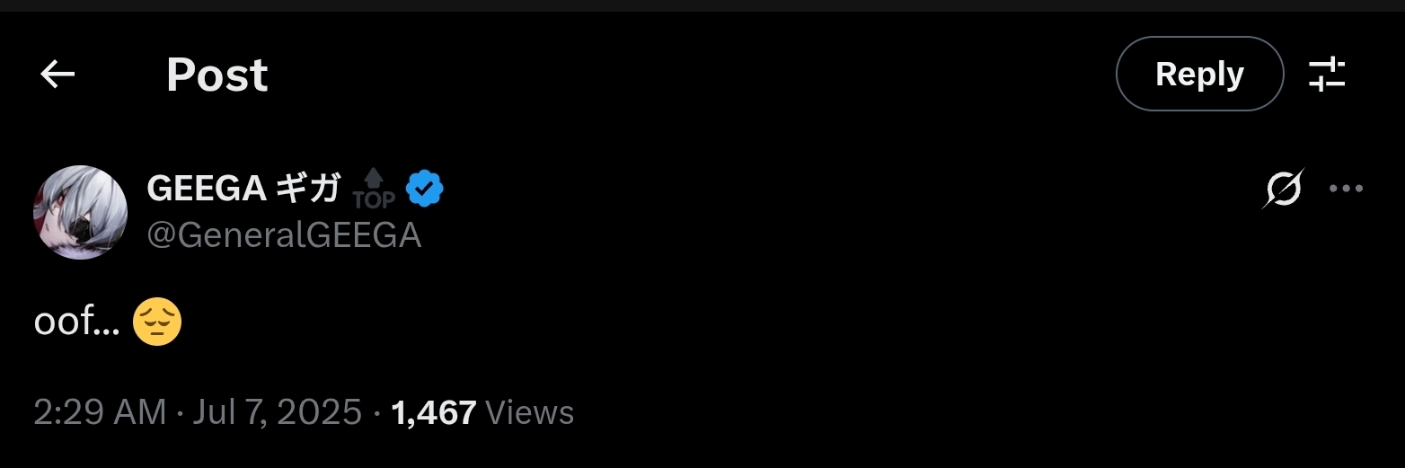Click the 1,467 view count number
The width and height of the screenshot is (1405, 468).
tap(434, 413)
